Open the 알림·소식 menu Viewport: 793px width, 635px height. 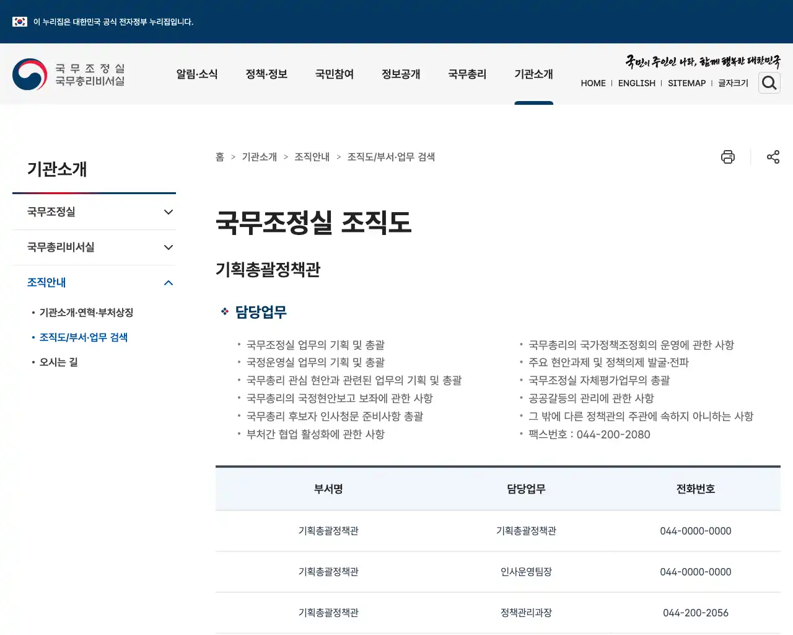tap(197, 74)
